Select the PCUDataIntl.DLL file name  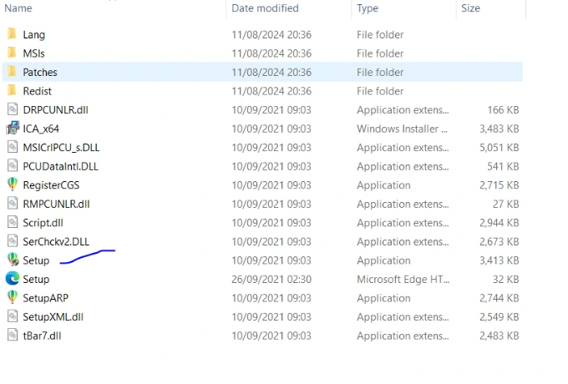point(60,166)
